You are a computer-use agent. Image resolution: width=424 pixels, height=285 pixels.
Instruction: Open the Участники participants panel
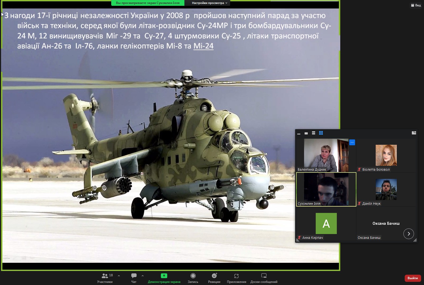[105, 278]
